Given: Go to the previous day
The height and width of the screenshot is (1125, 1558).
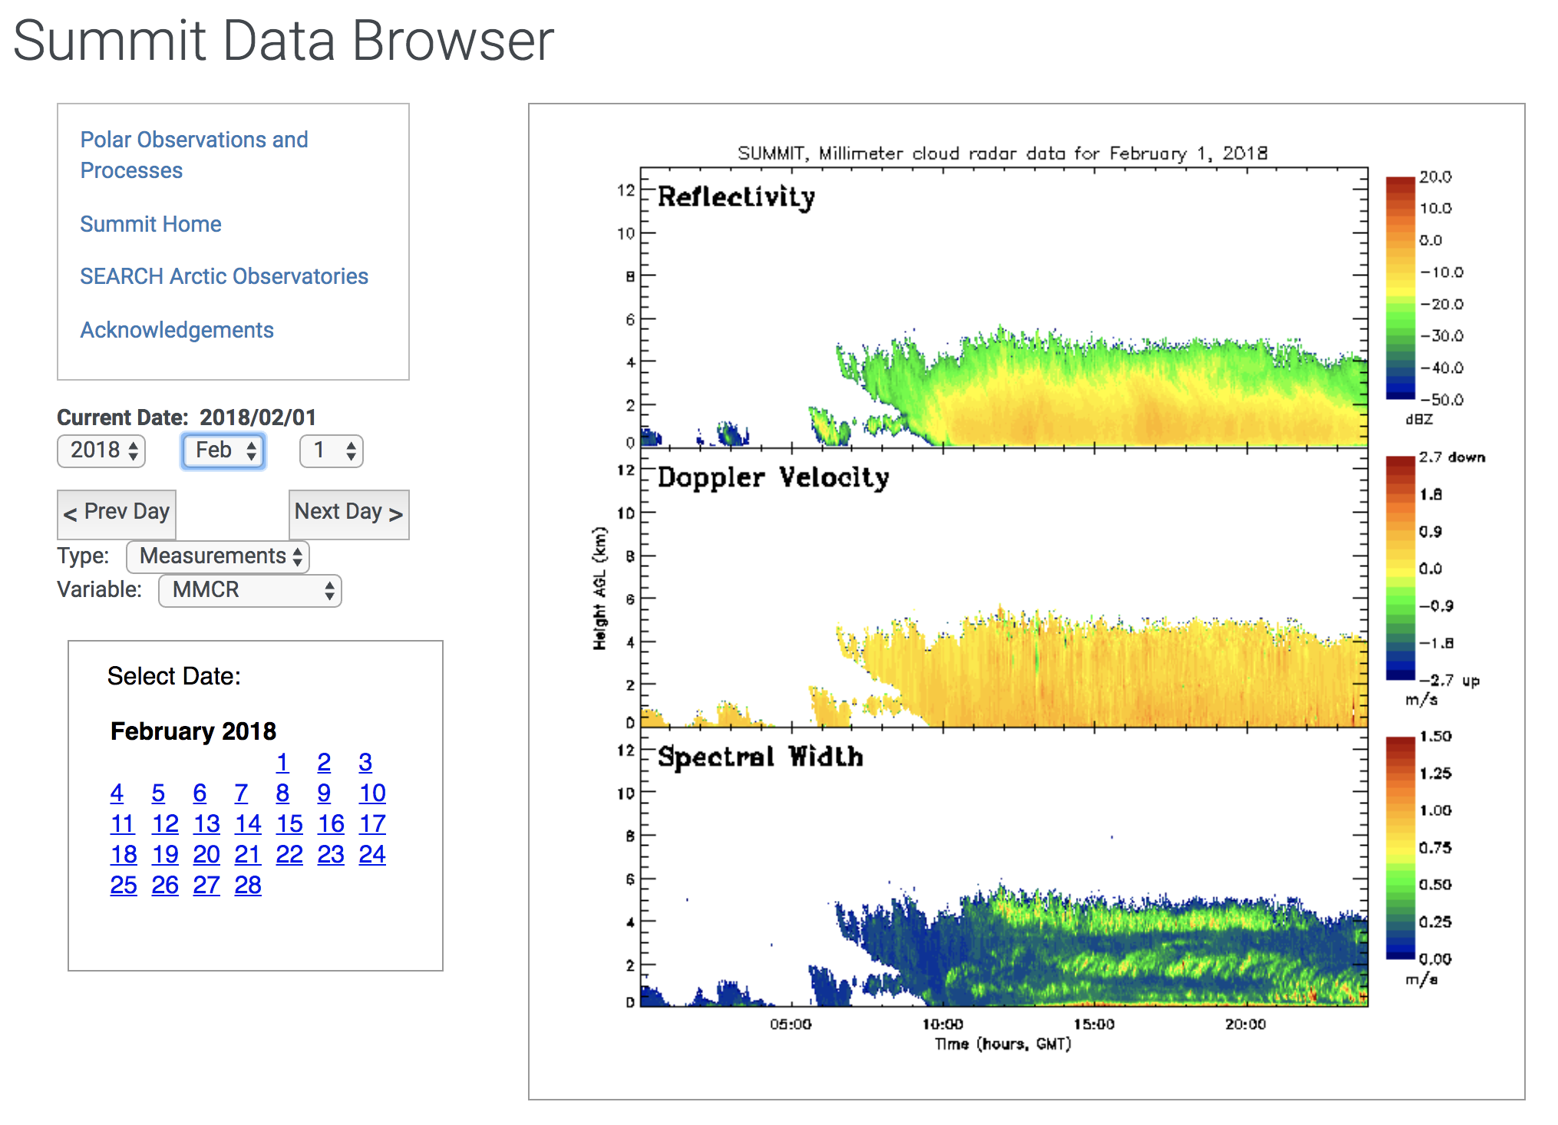Looking at the screenshot, I should (117, 513).
